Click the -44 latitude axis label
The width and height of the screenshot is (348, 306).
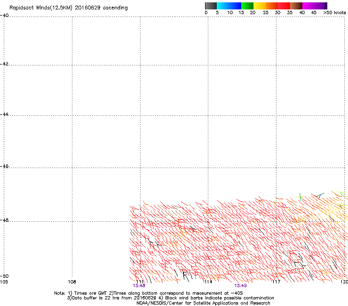point(4,114)
